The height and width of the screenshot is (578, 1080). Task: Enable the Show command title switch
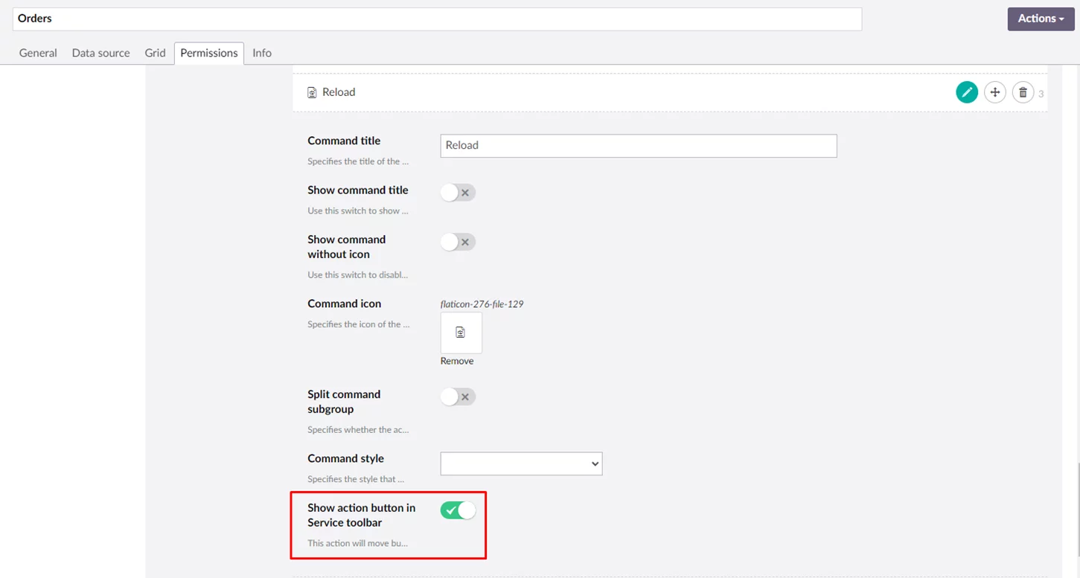(457, 193)
